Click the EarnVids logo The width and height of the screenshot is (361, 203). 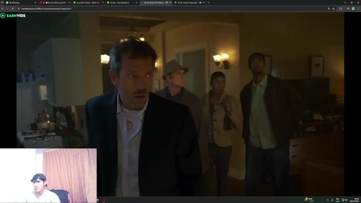pyautogui.click(x=13, y=16)
